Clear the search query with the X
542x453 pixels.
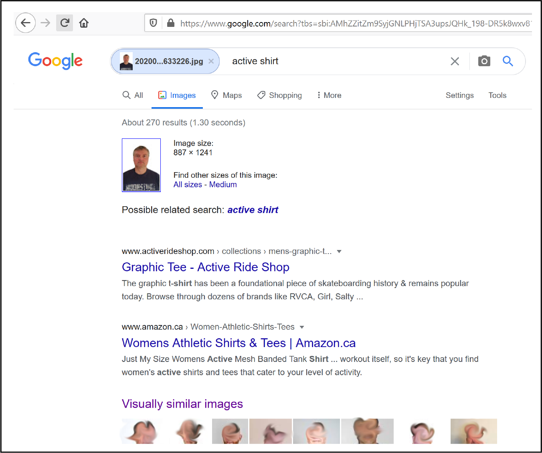455,61
